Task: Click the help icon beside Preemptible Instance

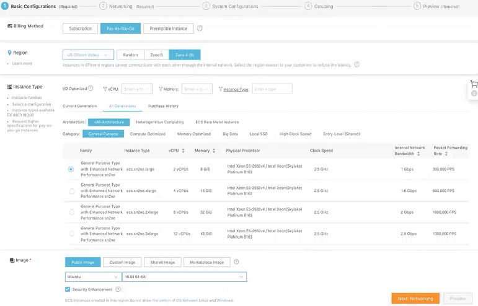Action: [200, 28]
